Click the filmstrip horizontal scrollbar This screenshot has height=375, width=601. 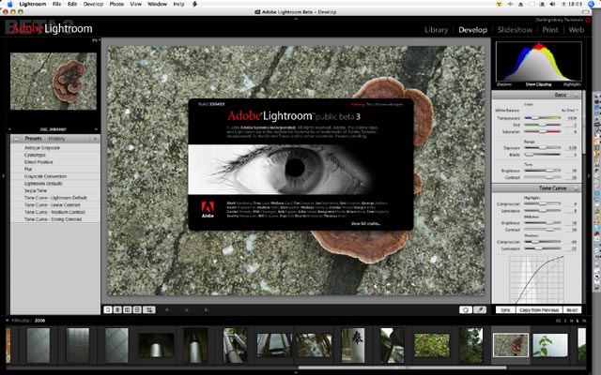pos(403,367)
